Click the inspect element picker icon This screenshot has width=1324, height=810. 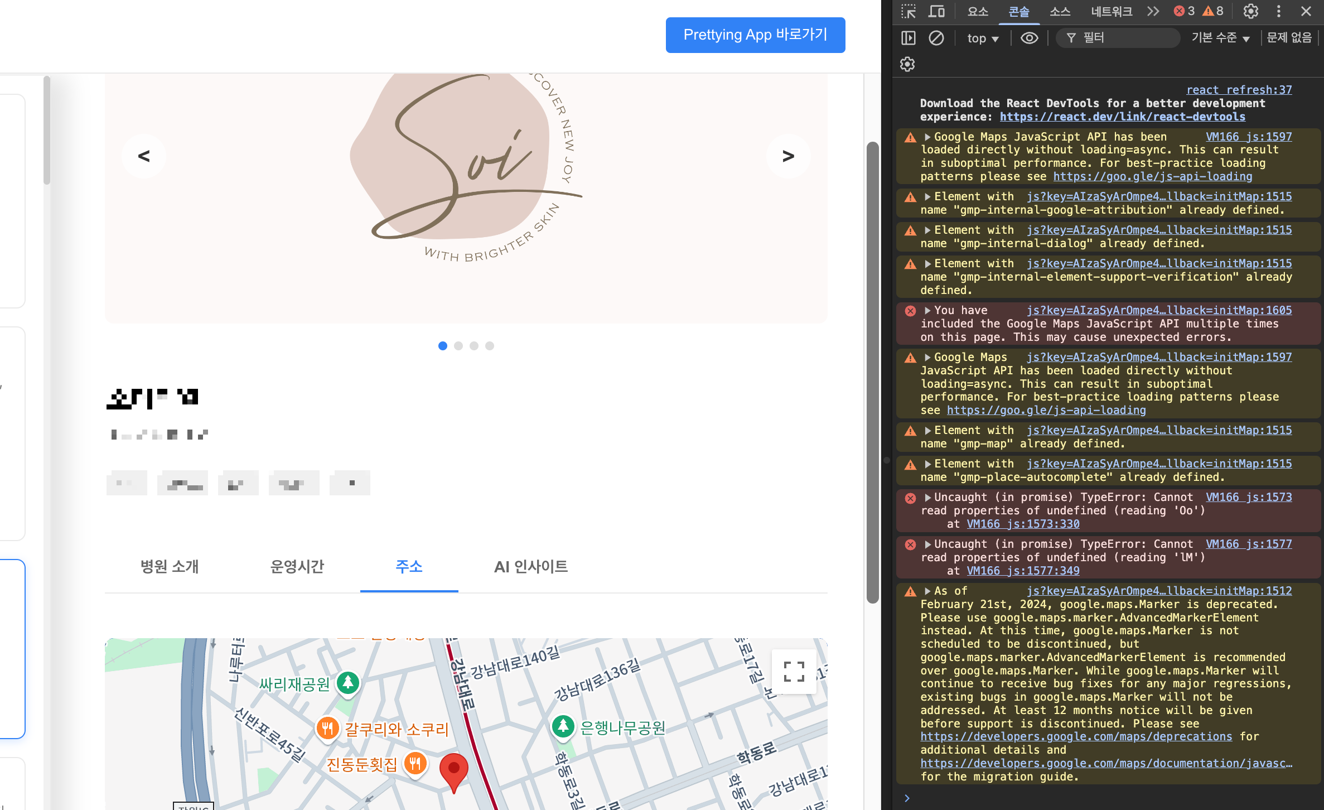coord(909,11)
